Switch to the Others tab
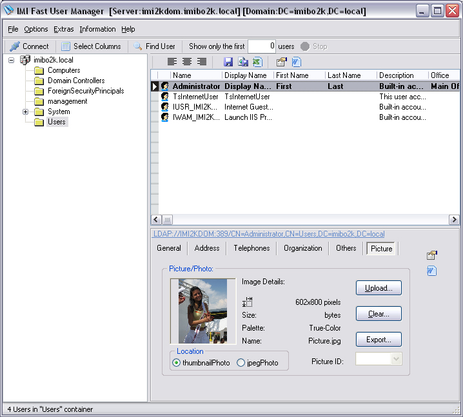The height and width of the screenshot is (417, 463). tap(346, 248)
